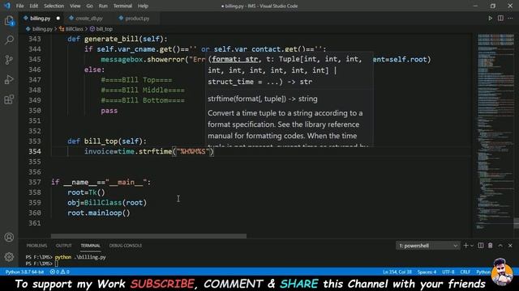Switch to the PROBLEMS panel tab
Image resolution: width=519 pixels, height=291 pixels.
pyautogui.click(x=36, y=246)
